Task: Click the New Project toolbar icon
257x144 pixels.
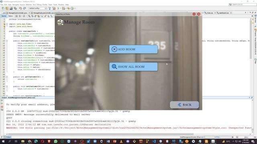Action: point(7,8)
